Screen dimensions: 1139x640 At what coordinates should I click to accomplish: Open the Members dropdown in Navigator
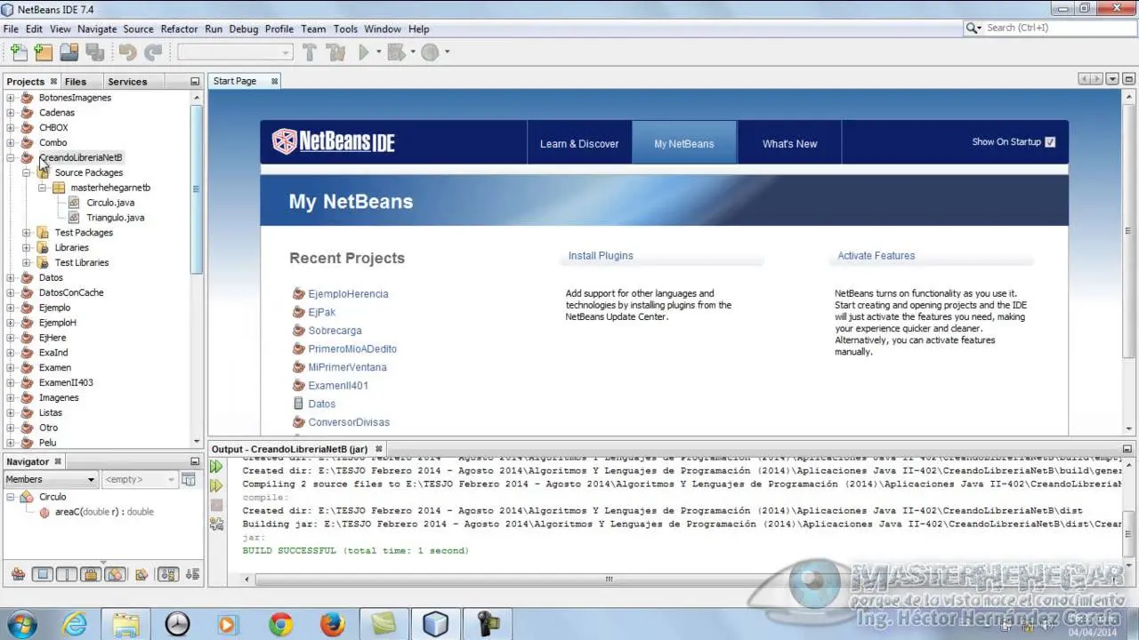pyautogui.click(x=50, y=479)
